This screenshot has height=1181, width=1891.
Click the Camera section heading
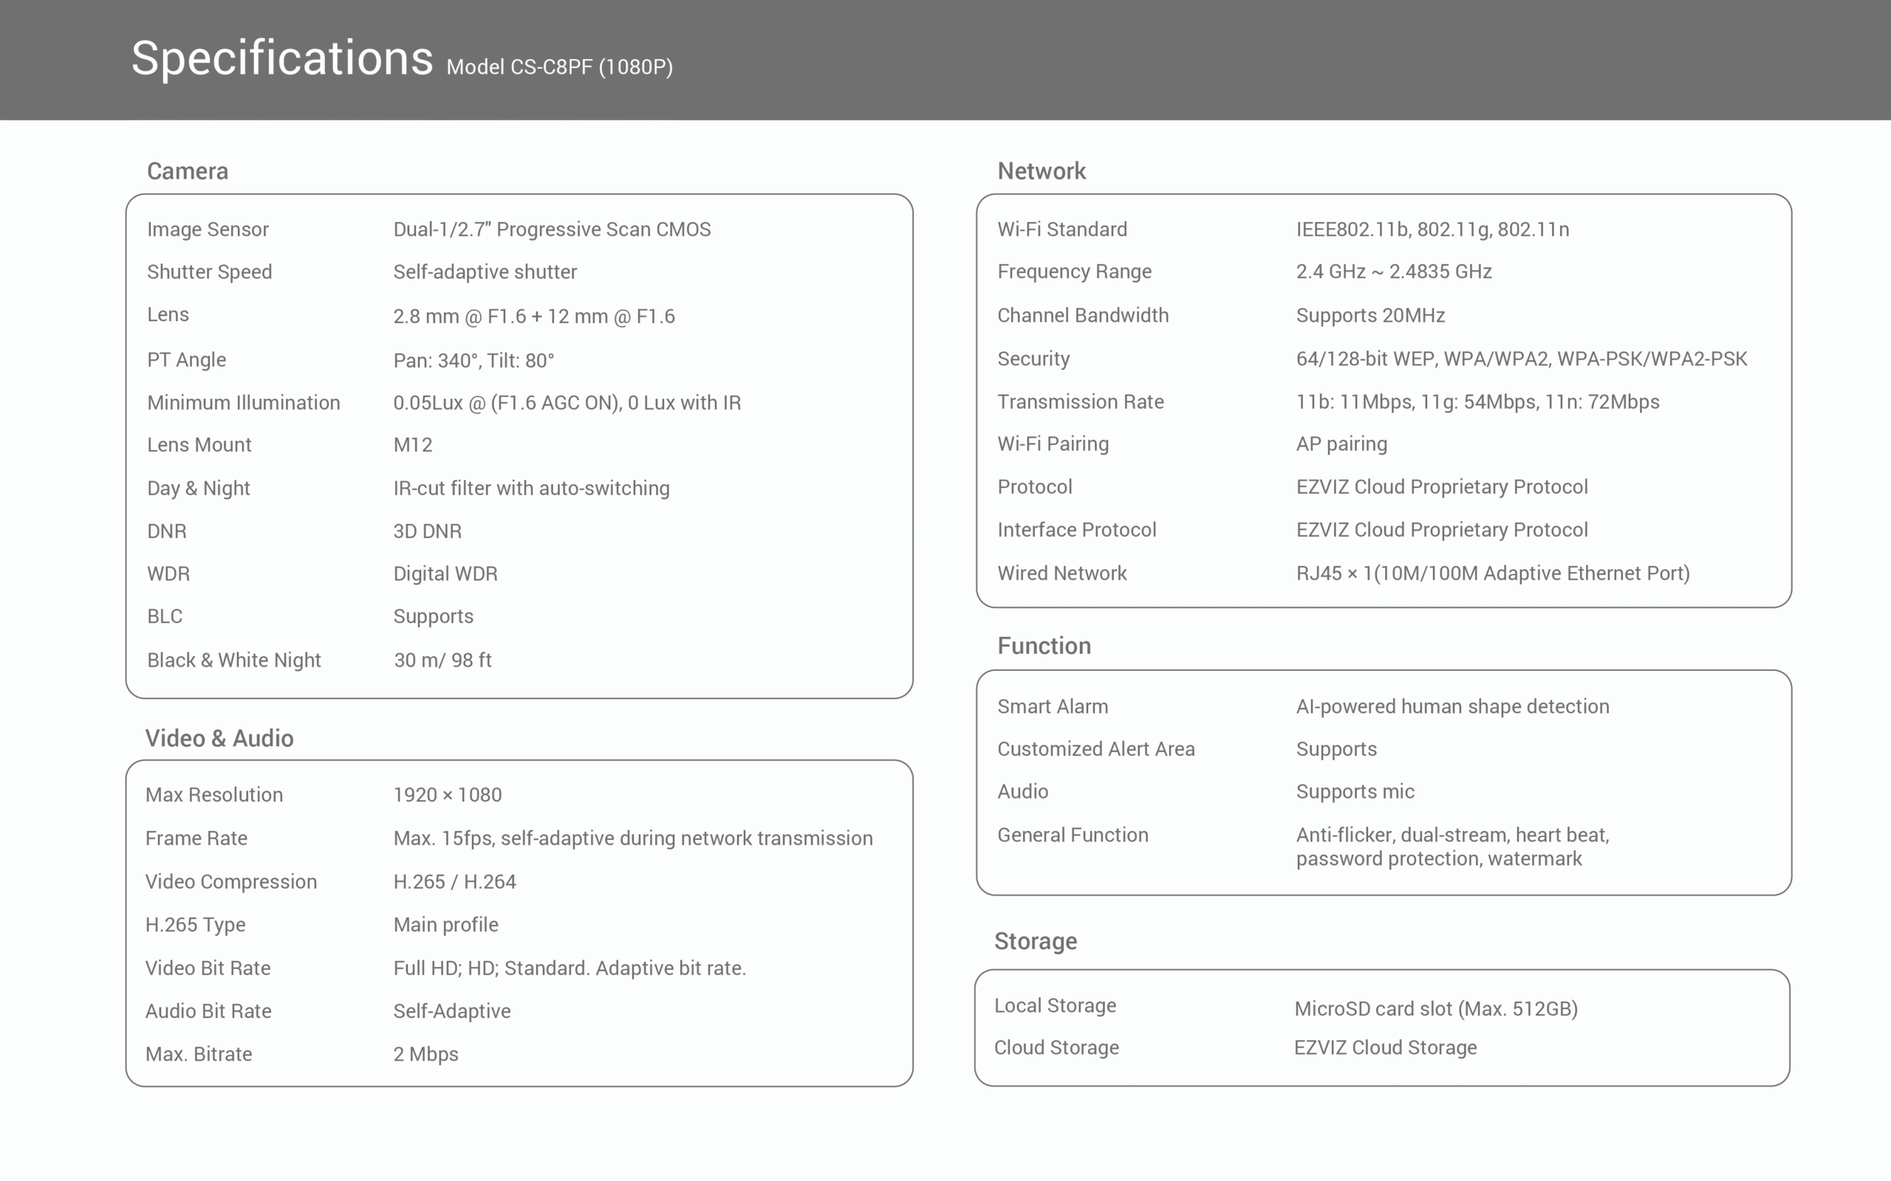click(188, 171)
